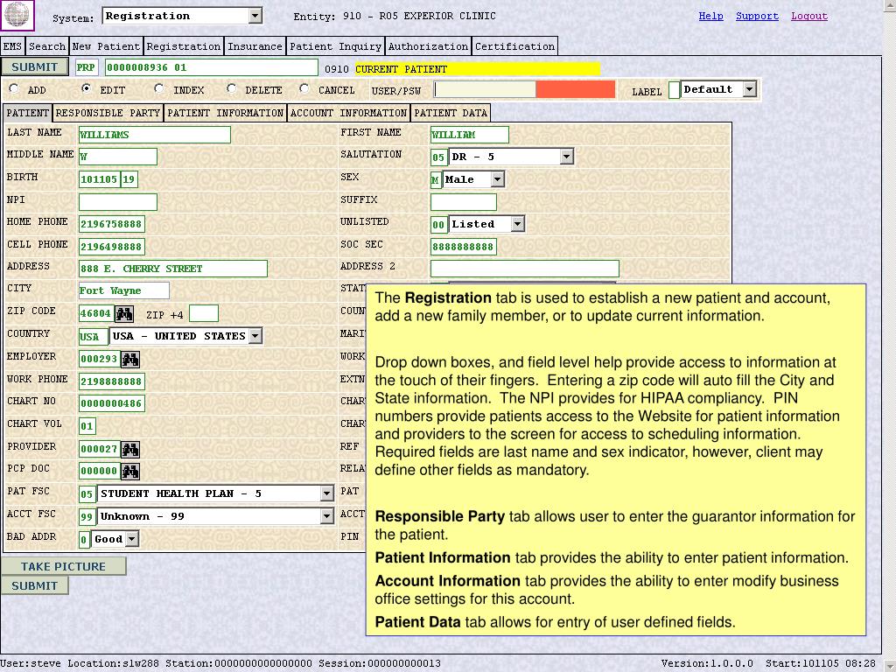Click the LAST NAME field
896x672 pixels.
click(x=155, y=135)
